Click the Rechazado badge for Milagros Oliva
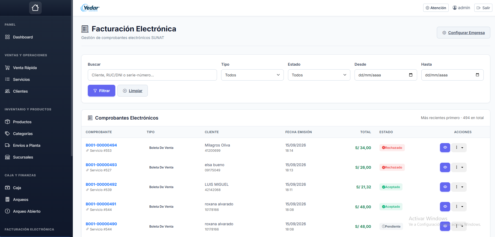The height and width of the screenshot is (237, 495). pos(392,148)
